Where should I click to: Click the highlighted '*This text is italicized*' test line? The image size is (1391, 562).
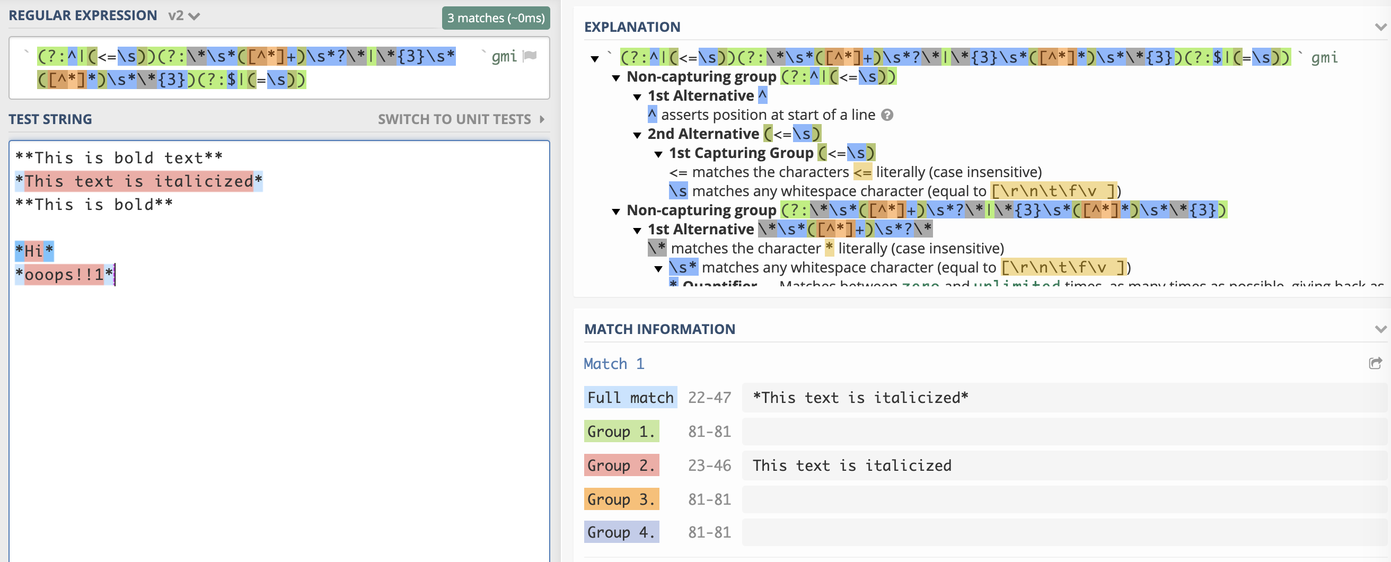[138, 181]
